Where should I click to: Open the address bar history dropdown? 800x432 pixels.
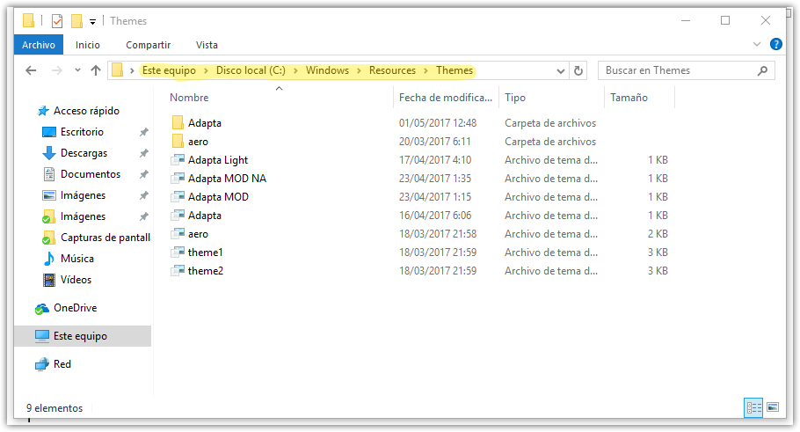(x=561, y=70)
